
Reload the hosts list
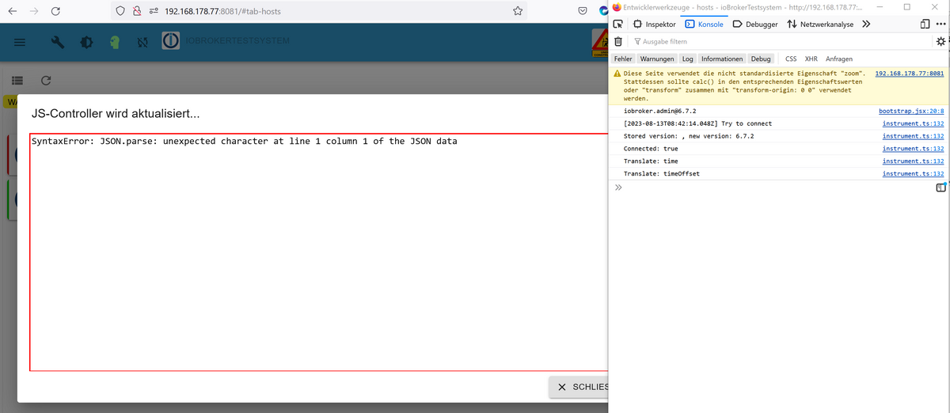tap(46, 81)
